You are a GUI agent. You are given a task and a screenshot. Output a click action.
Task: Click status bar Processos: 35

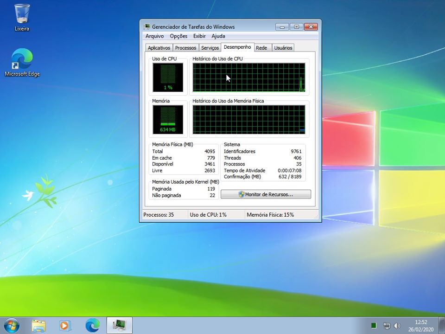pyautogui.click(x=159, y=215)
